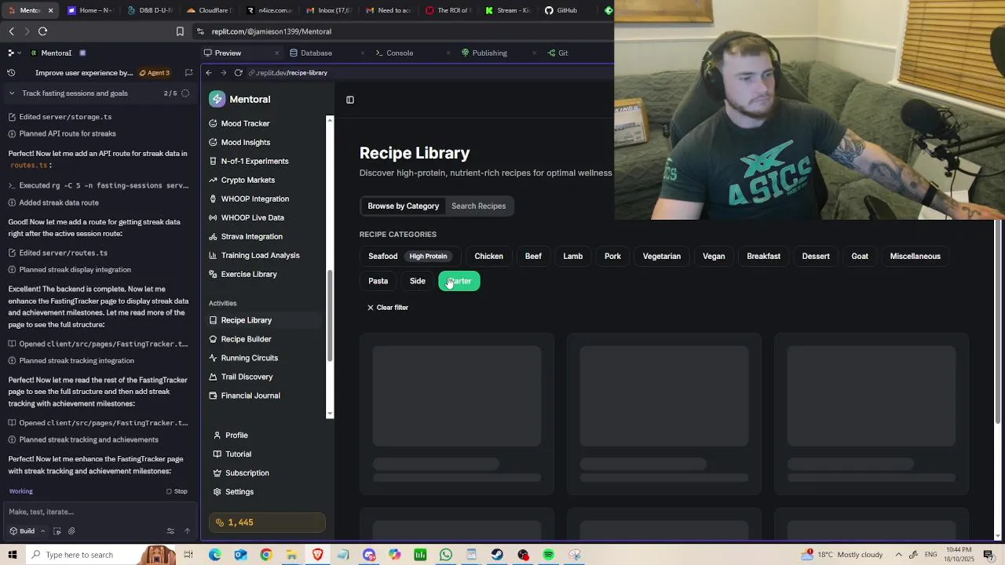Open WHOOP Live Data page
1005x565 pixels.
coord(252,217)
